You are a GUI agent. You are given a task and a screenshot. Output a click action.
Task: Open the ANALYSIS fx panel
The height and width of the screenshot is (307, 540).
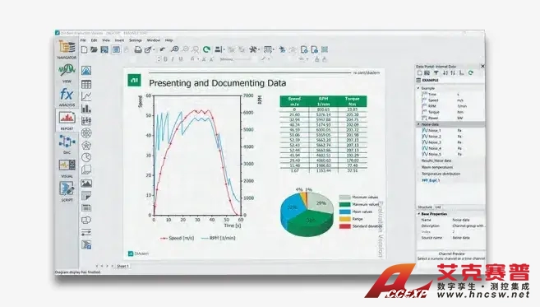pyautogui.click(x=67, y=96)
